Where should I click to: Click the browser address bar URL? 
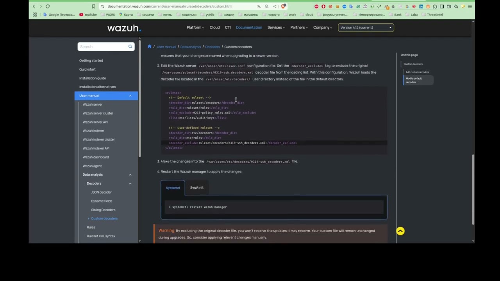pos(170,6)
